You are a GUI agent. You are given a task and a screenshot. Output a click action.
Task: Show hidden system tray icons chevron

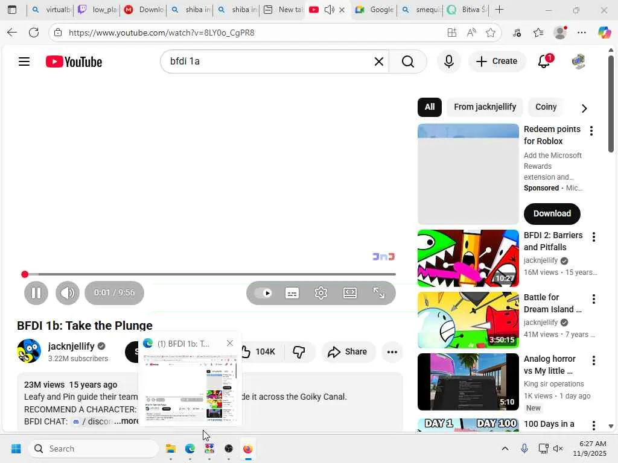(x=505, y=449)
